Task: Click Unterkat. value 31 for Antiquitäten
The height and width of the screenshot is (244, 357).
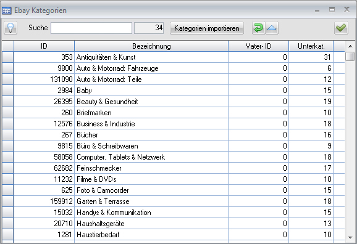Action: (x=311, y=57)
